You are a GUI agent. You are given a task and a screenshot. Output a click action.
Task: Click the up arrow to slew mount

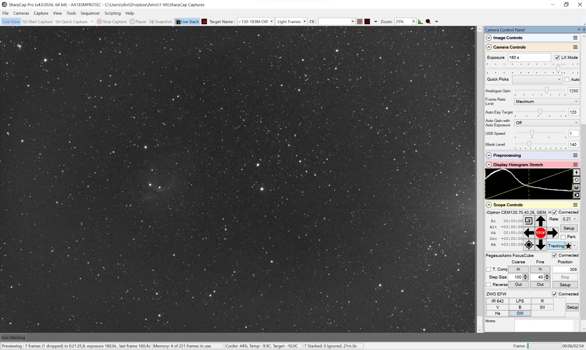pos(541,221)
